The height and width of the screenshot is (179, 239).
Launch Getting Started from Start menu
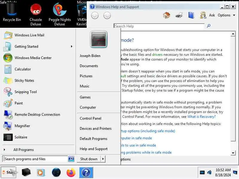(x=38, y=47)
